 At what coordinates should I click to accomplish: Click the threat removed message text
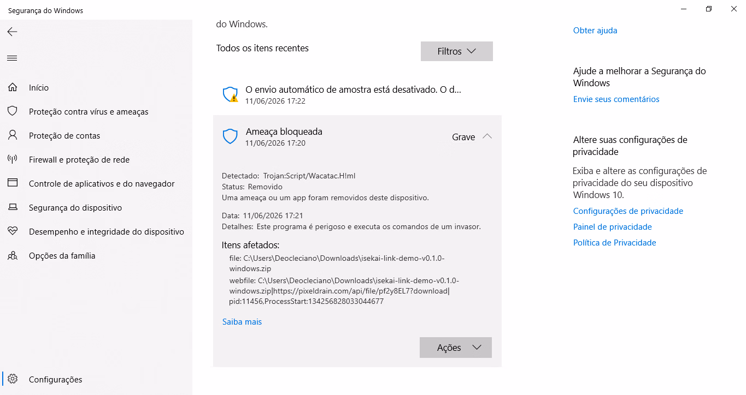(x=325, y=197)
